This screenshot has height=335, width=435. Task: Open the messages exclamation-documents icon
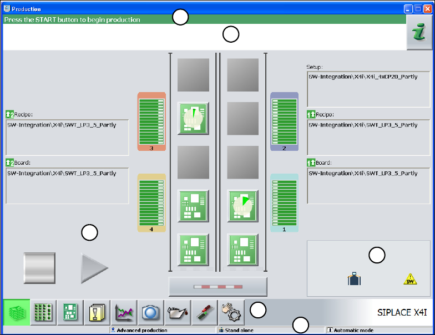tap(97, 312)
